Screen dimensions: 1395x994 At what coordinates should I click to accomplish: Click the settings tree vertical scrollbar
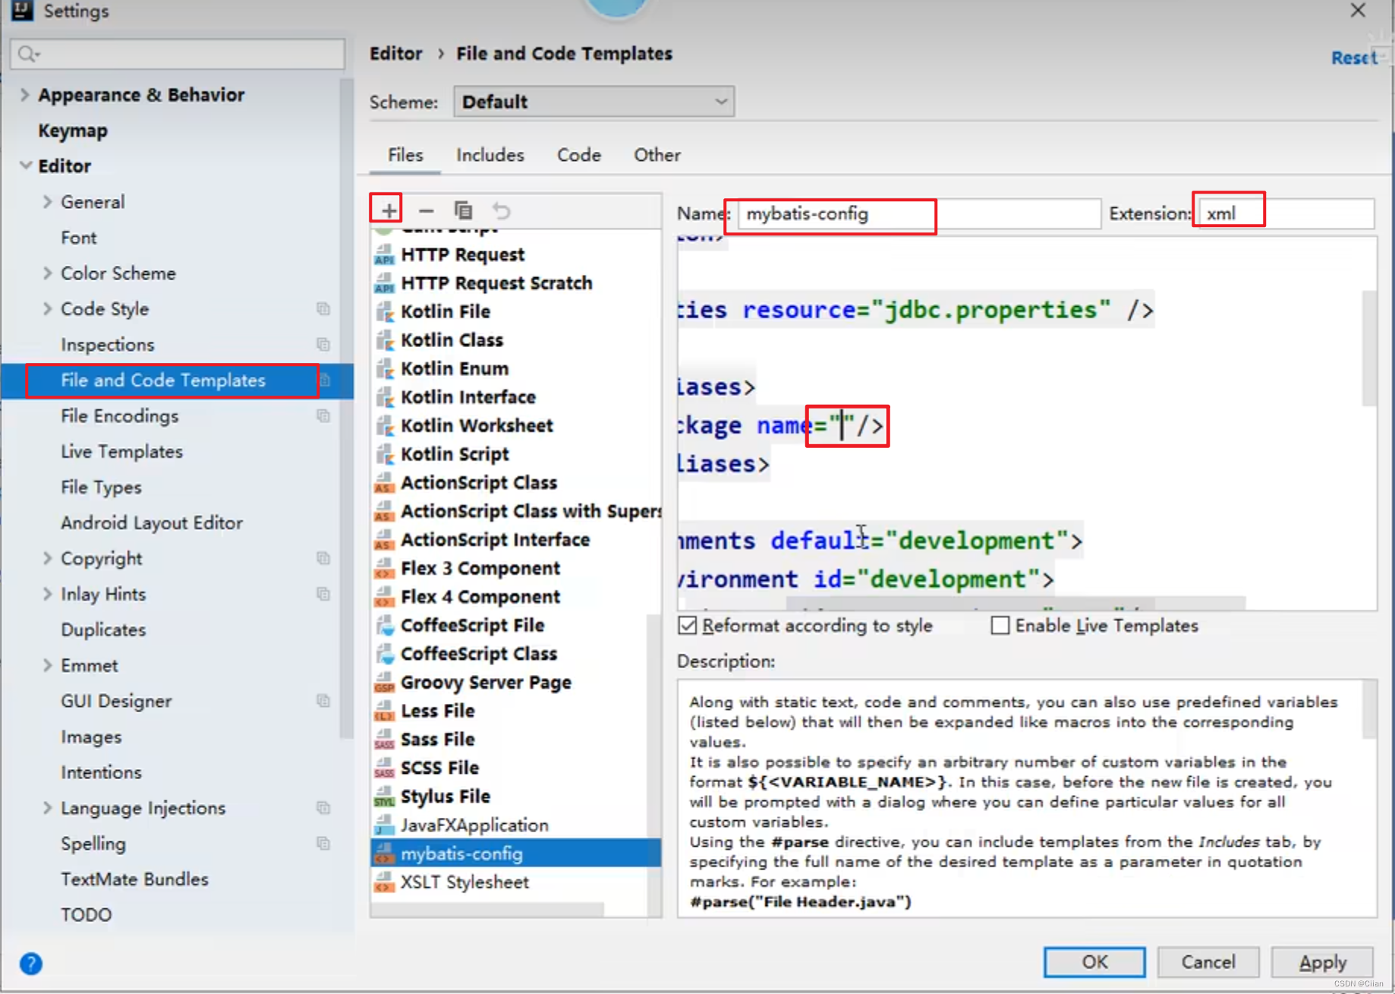(346, 407)
